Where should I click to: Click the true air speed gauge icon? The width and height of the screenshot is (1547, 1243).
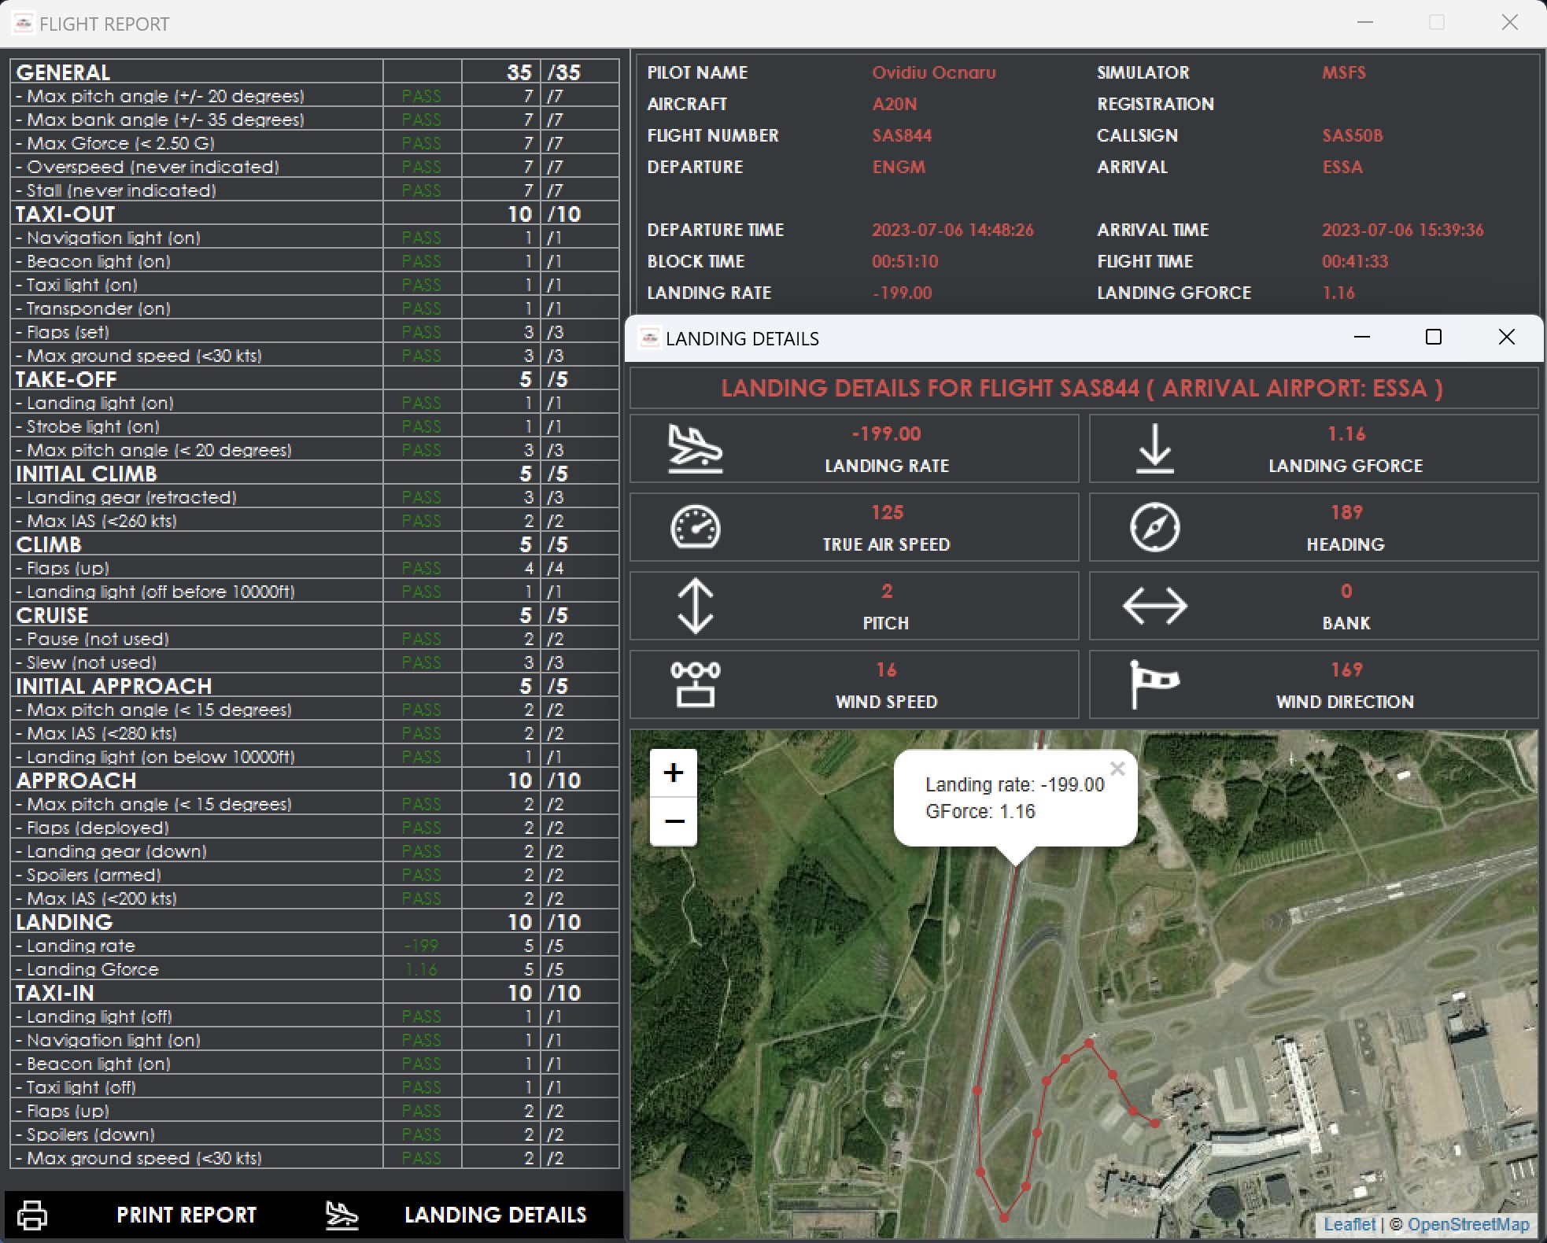pyautogui.click(x=695, y=527)
